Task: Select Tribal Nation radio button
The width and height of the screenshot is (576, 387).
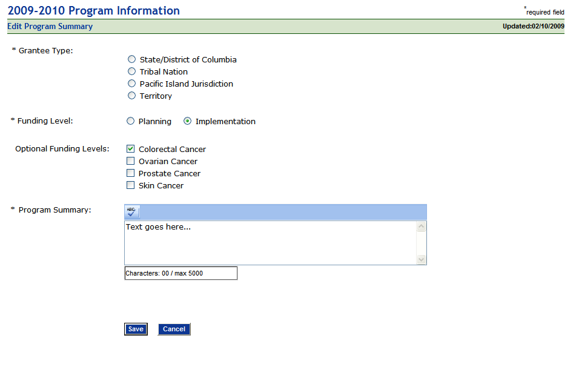Action: pos(132,71)
